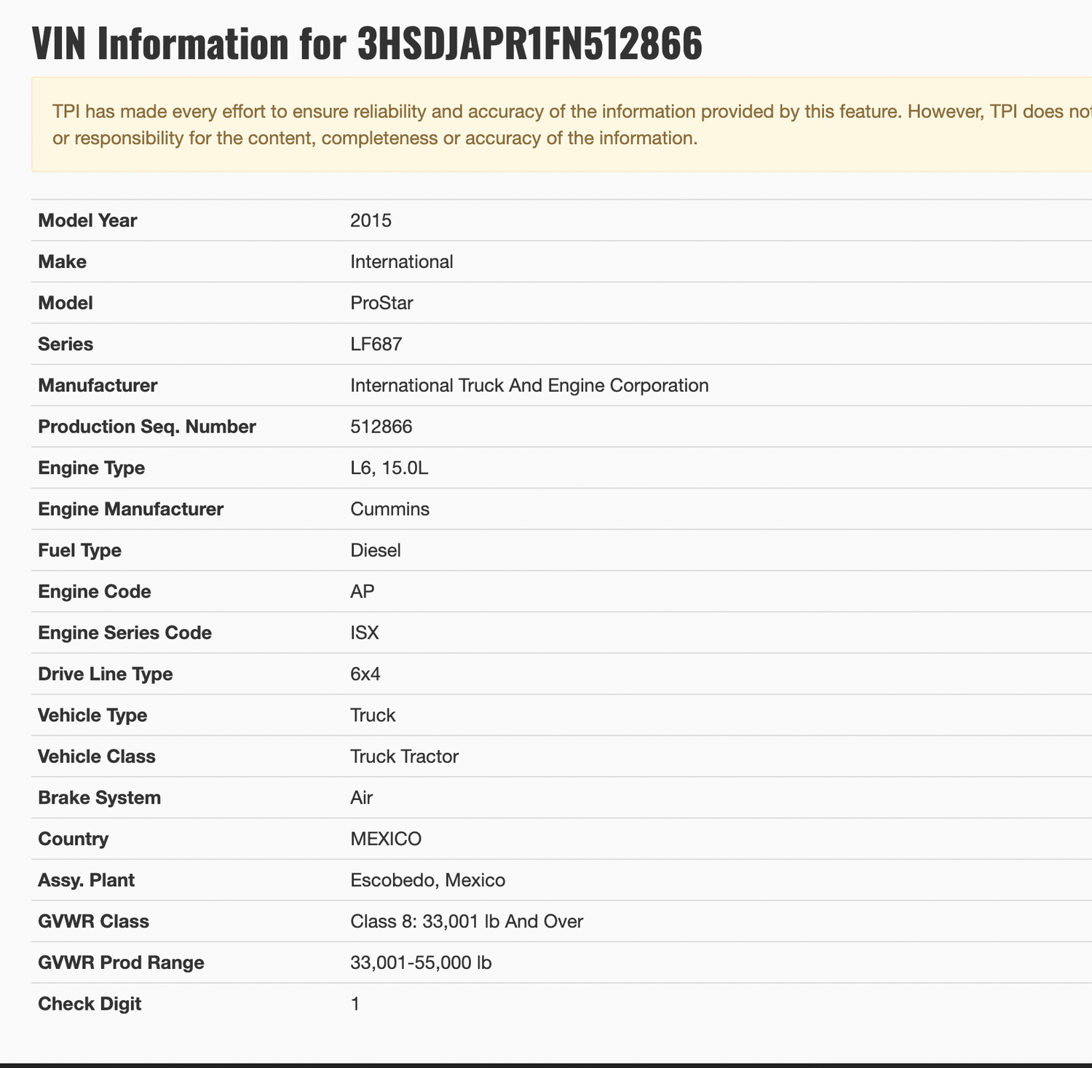1092x1068 pixels.
Task: Click the VIN Information page heading
Action: click(367, 45)
